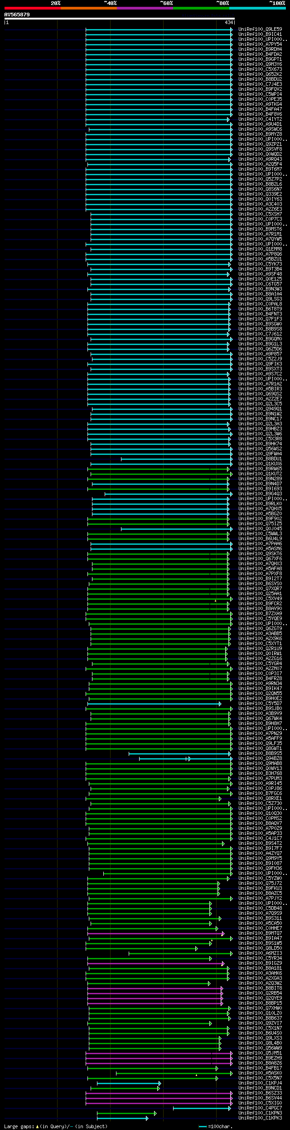The width and height of the screenshot is (290, 1130).
Task: Click the cyan ~100% identity legend bar
Action: coord(257,8)
